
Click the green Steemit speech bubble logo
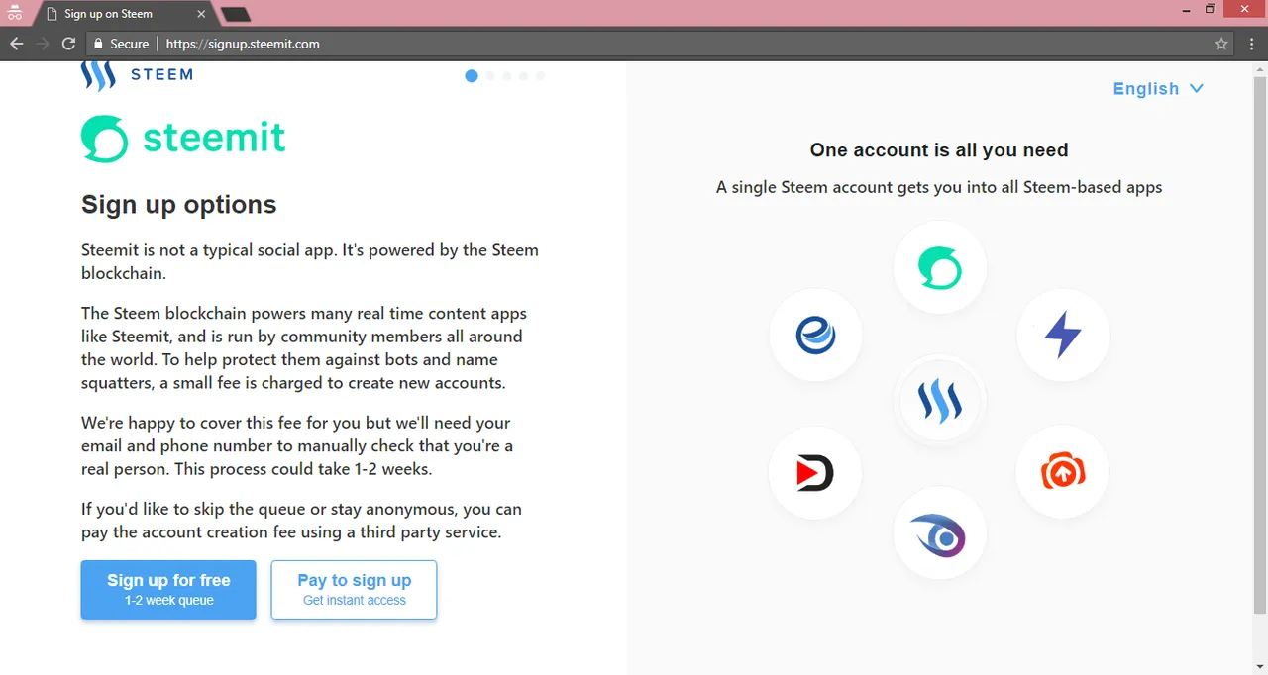coord(104,139)
